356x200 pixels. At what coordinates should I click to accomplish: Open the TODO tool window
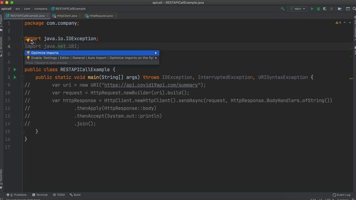[59, 195]
